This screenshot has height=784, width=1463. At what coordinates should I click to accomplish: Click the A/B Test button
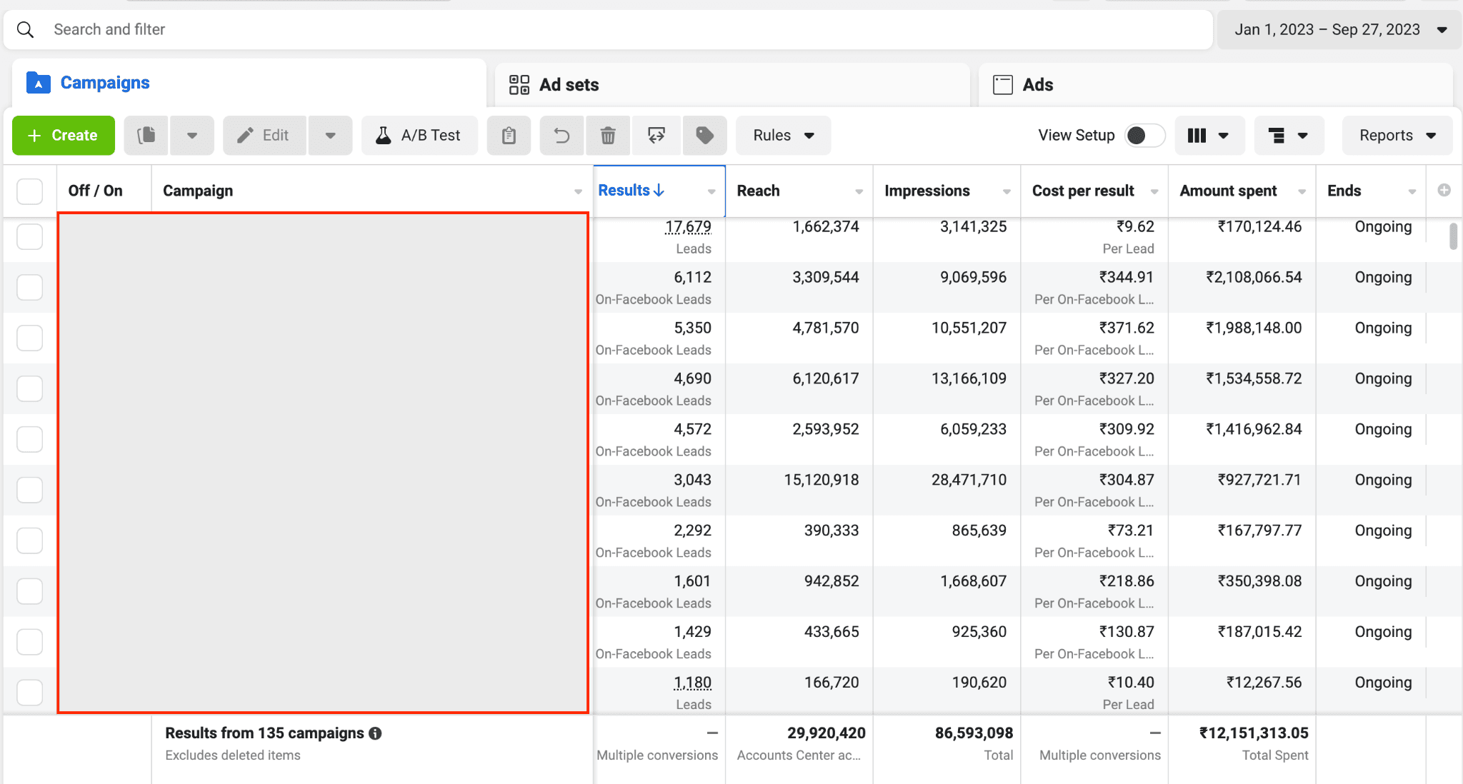tap(419, 135)
